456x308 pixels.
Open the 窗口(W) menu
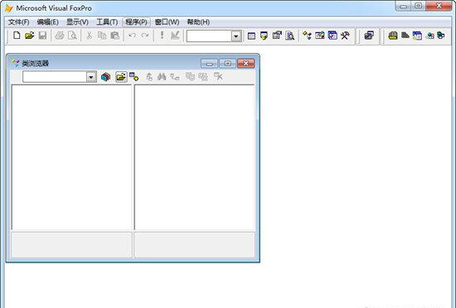[167, 22]
